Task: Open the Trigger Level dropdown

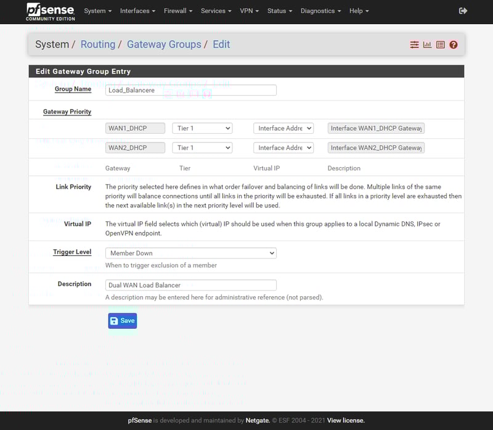Action: coord(191,253)
